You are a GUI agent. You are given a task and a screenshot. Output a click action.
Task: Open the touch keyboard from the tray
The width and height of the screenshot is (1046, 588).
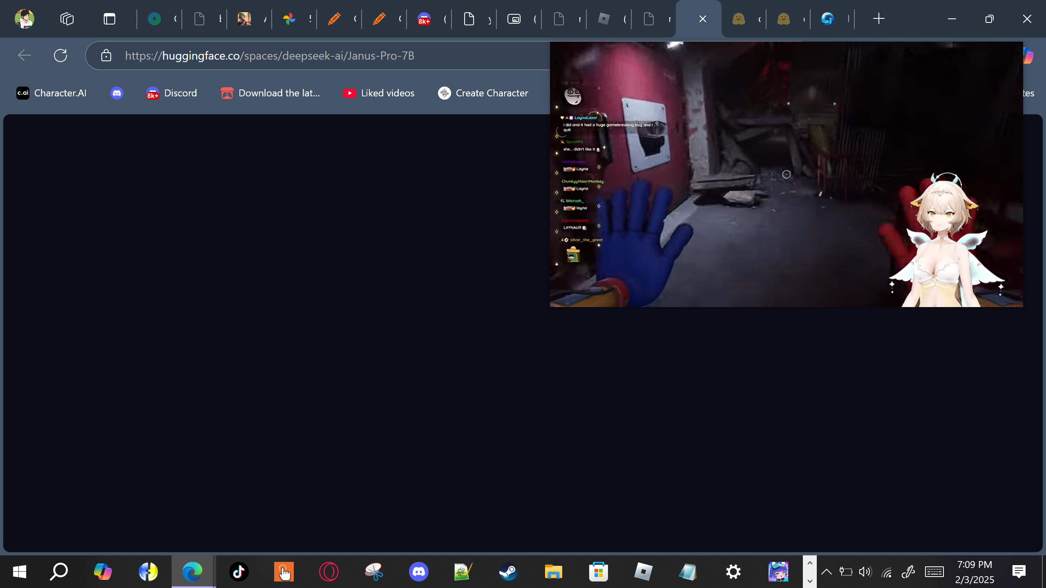click(x=934, y=572)
